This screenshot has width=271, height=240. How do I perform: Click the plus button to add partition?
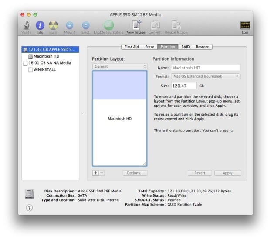click(95, 173)
